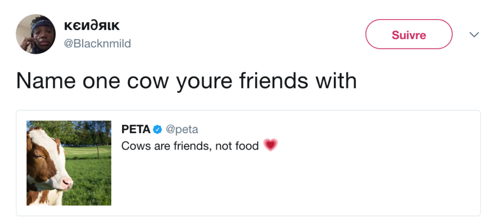Image resolution: width=500 pixels, height=223 pixels.
Task: Click the "Cows are friends, not food" text
Action: coord(190,146)
